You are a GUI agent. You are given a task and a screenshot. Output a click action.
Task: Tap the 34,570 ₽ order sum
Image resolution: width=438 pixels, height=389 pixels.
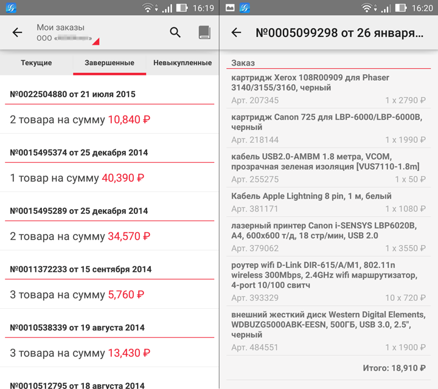[x=129, y=236]
